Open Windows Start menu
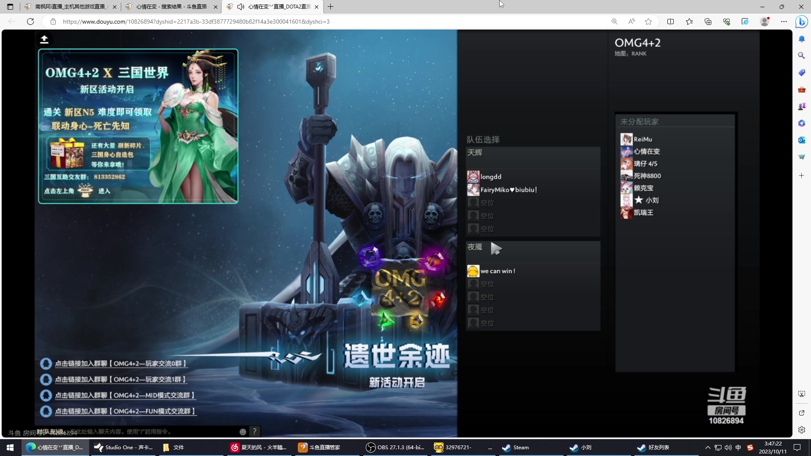The width and height of the screenshot is (811, 456). coord(10,448)
